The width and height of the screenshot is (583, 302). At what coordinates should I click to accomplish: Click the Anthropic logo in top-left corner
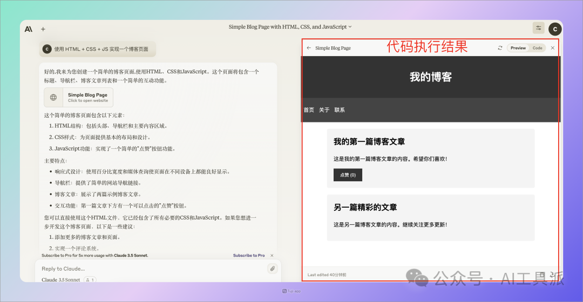pos(29,29)
